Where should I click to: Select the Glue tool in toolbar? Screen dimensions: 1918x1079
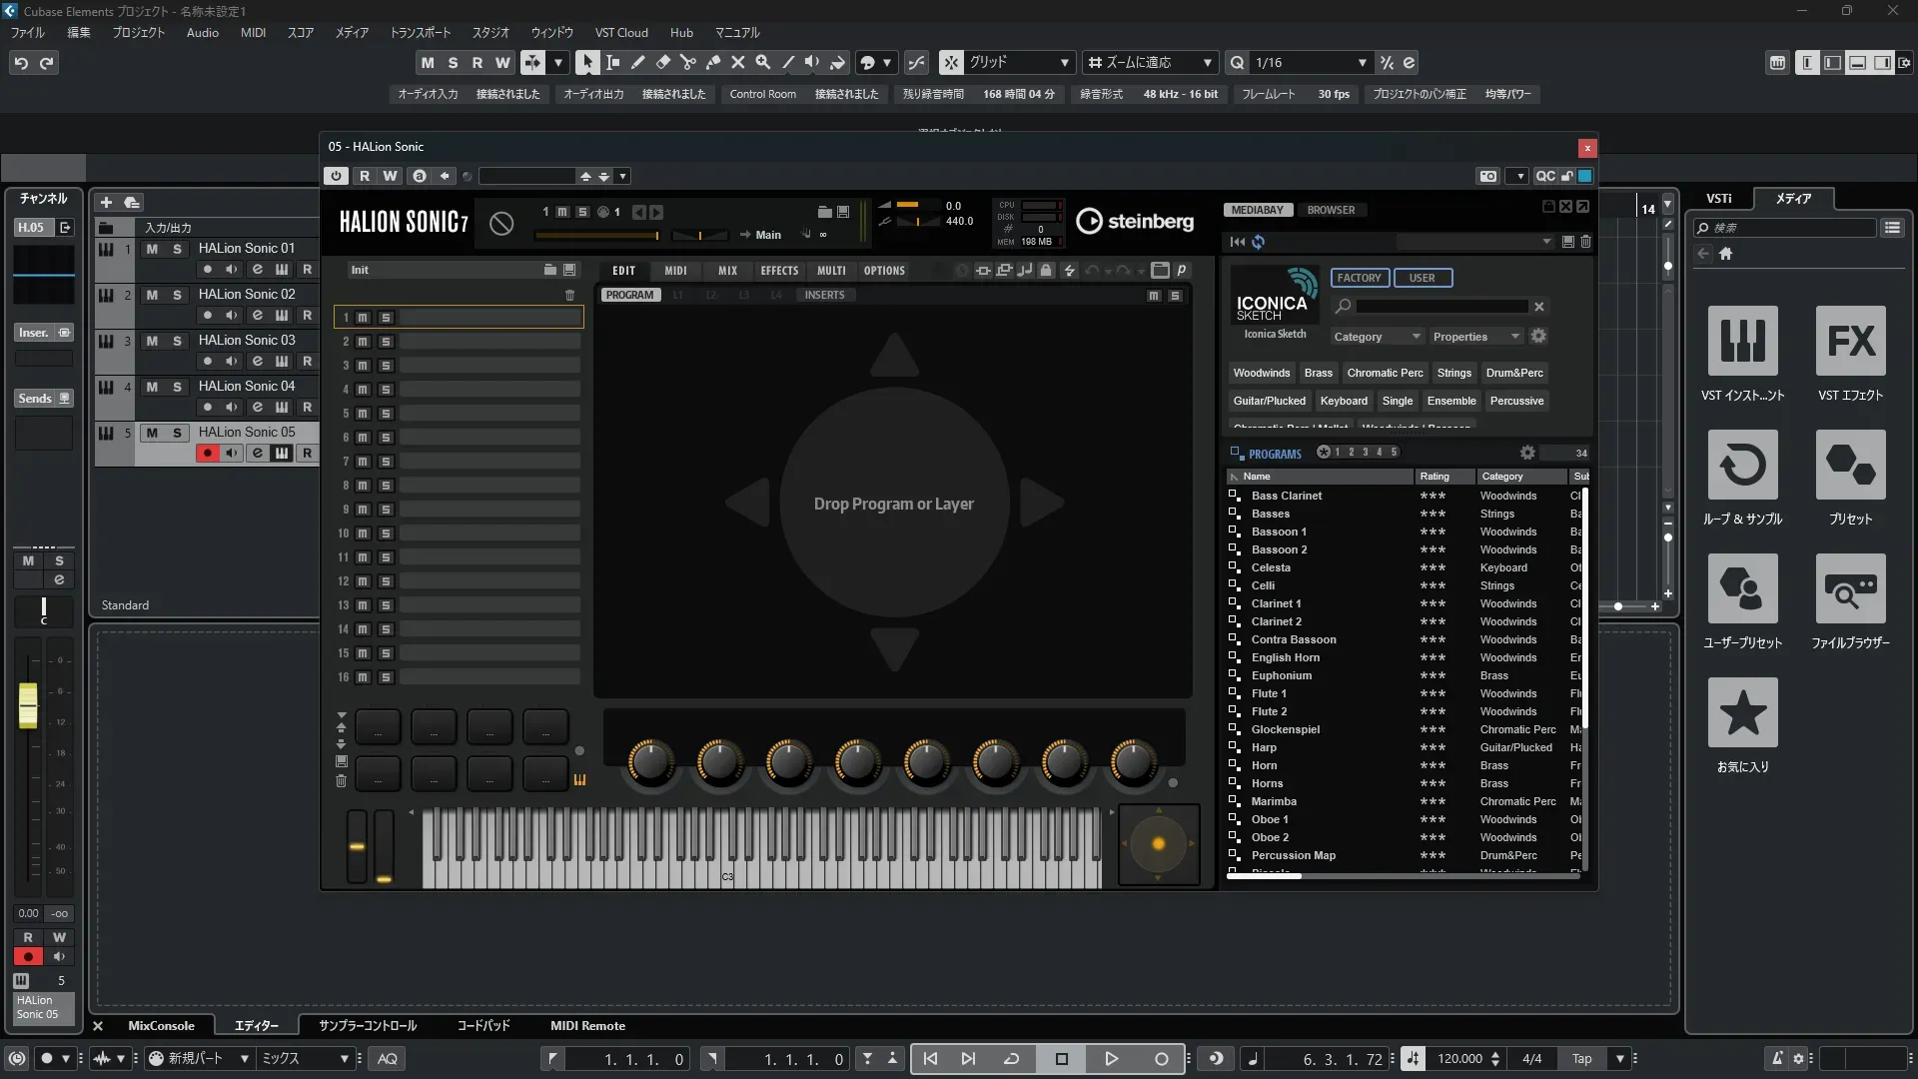pos(712,62)
